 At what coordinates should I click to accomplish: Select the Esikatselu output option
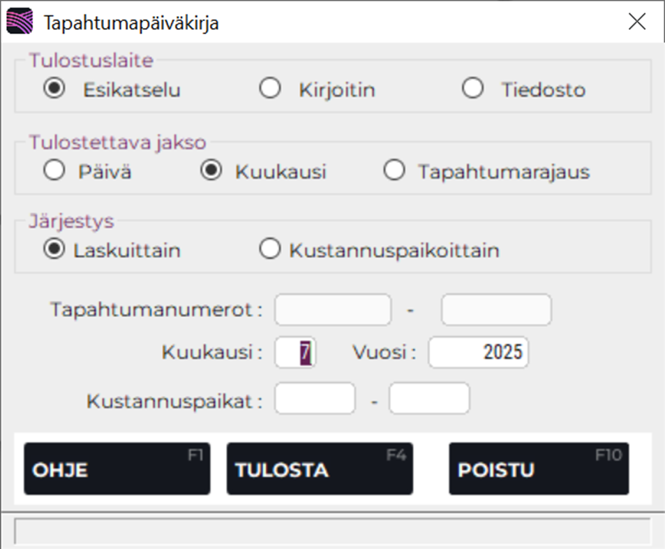point(54,89)
